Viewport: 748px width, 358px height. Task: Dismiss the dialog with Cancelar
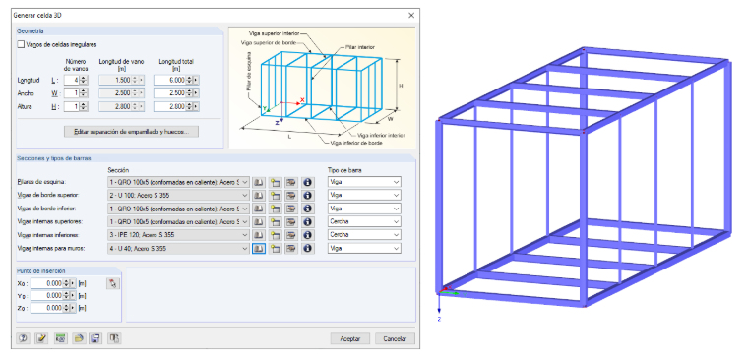[x=395, y=339]
